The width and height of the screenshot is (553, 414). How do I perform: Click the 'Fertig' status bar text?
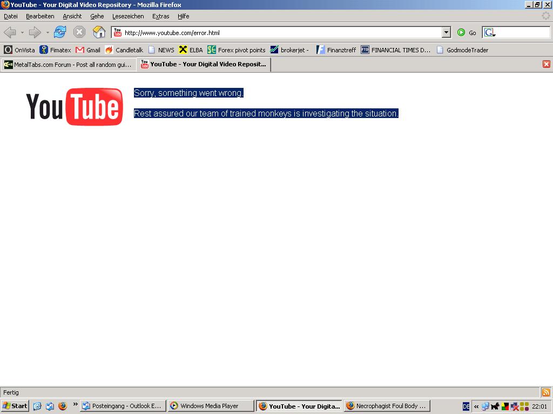11,392
